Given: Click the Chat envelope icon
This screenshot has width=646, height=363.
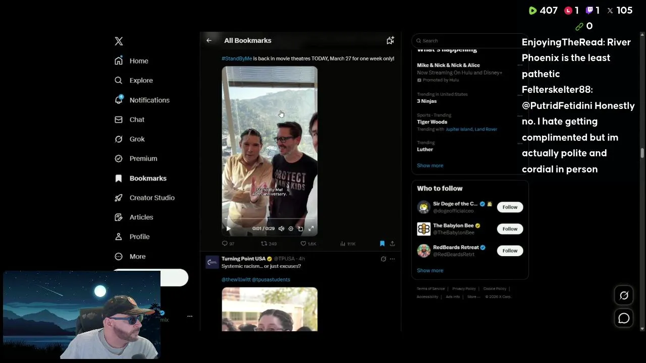Looking at the screenshot, I should [119, 119].
